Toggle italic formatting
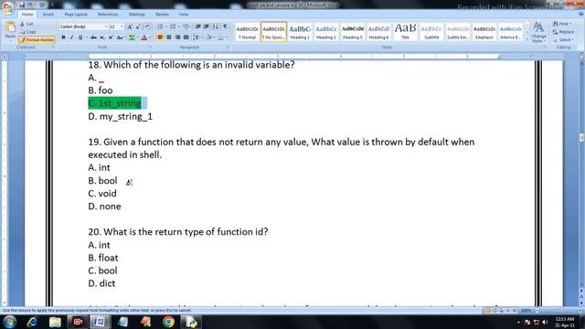Viewport: 585px width, 329px height. coord(71,37)
